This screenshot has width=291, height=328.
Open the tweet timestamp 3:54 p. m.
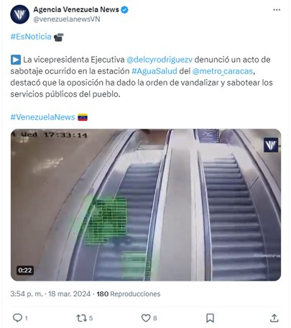27,293
